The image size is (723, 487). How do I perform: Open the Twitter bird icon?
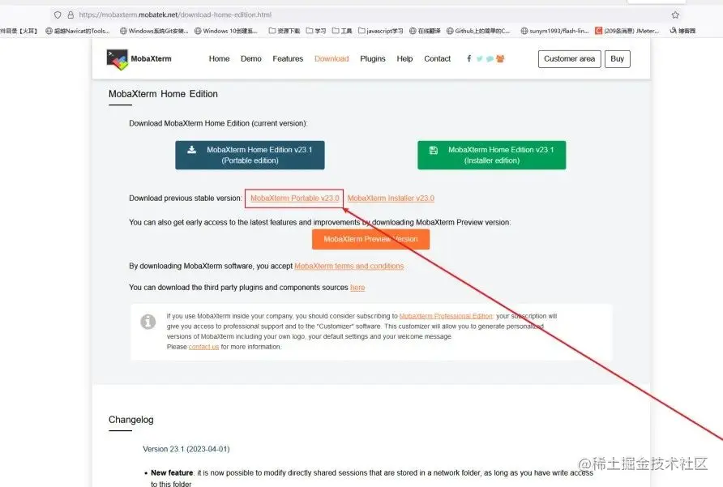click(x=480, y=58)
